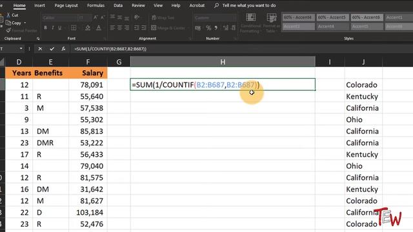Click the cell containing 103,184

pyautogui.click(x=88, y=213)
